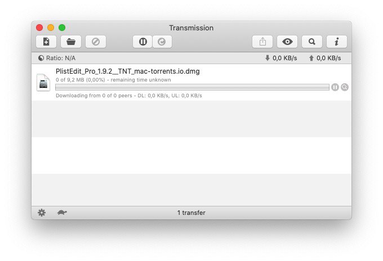Zoom the Transmission window with the green button
This screenshot has height=261, width=383.
coord(62,28)
